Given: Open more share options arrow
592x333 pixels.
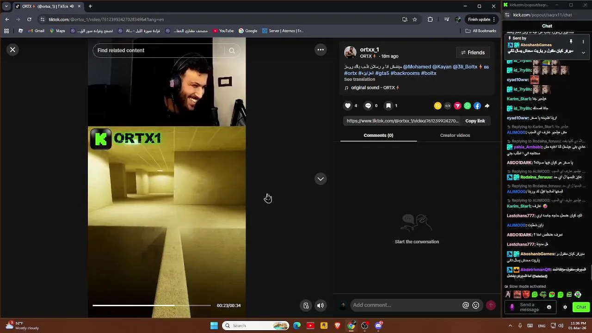Looking at the screenshot, I should (x=487, y=106).
